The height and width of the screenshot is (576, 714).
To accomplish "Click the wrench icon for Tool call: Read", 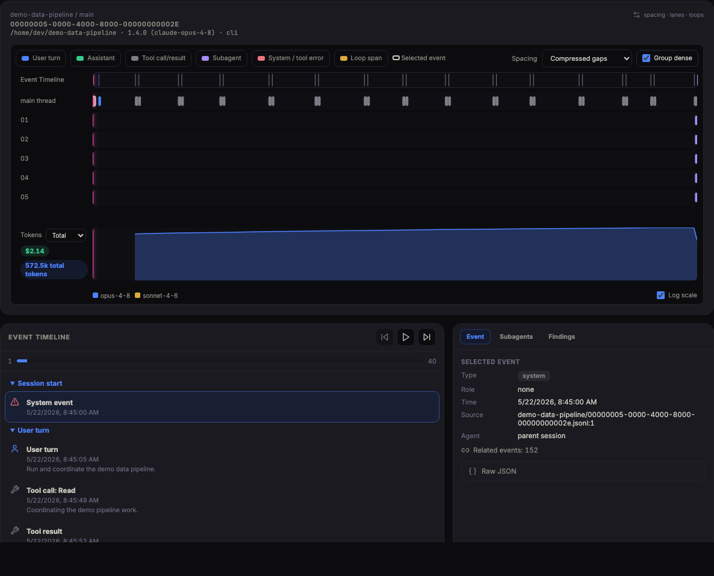I will tap(14, 490).
